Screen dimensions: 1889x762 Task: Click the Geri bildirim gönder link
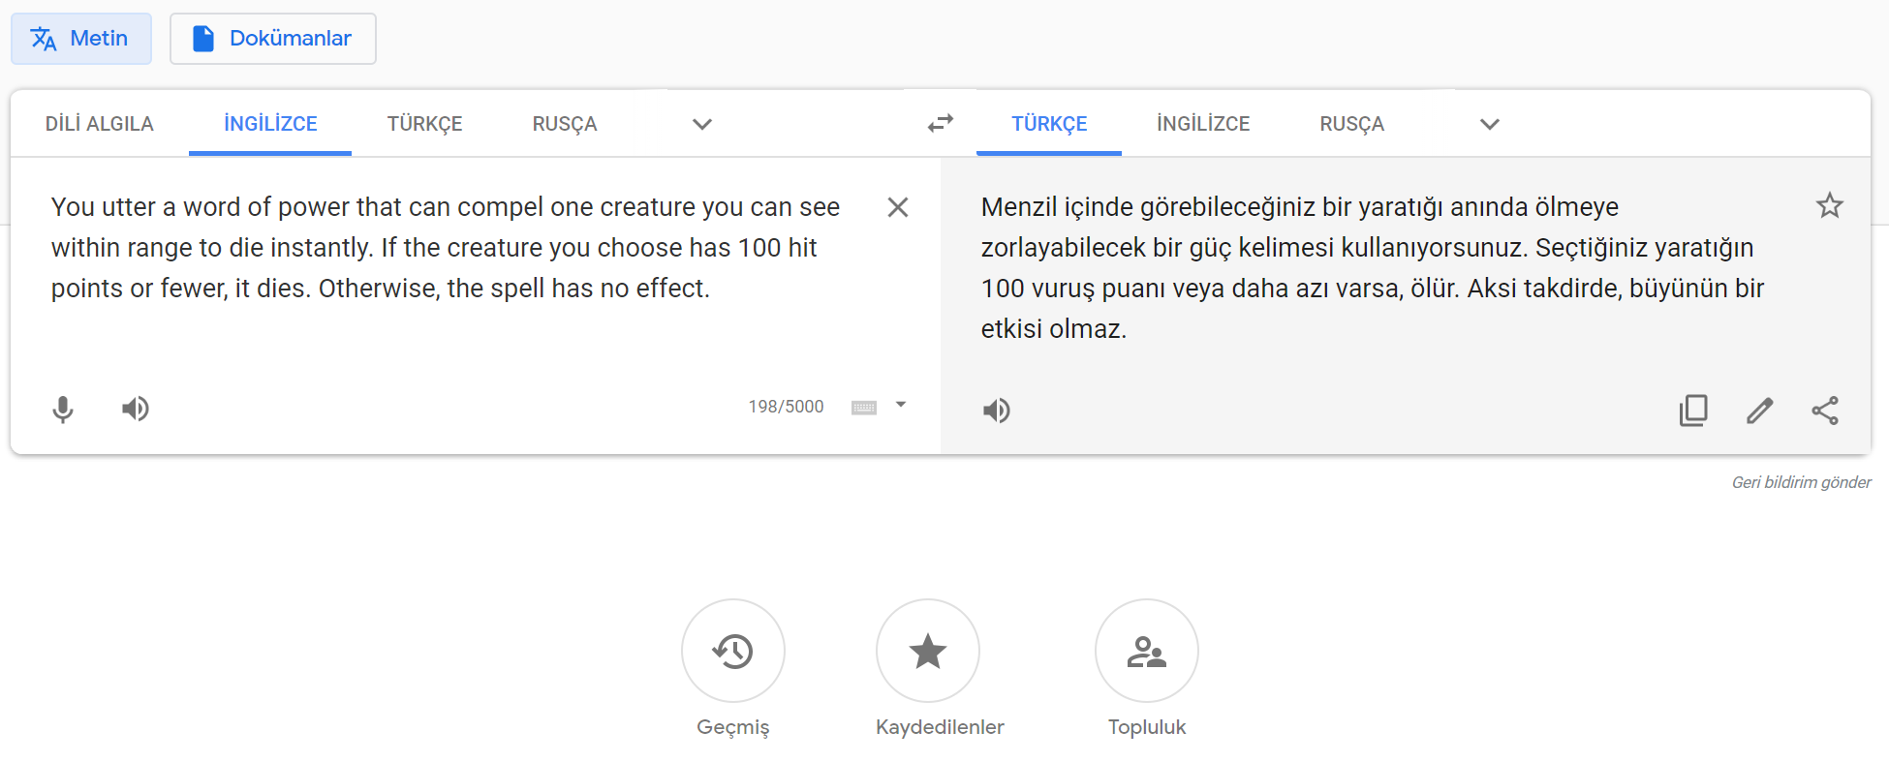1801,482
